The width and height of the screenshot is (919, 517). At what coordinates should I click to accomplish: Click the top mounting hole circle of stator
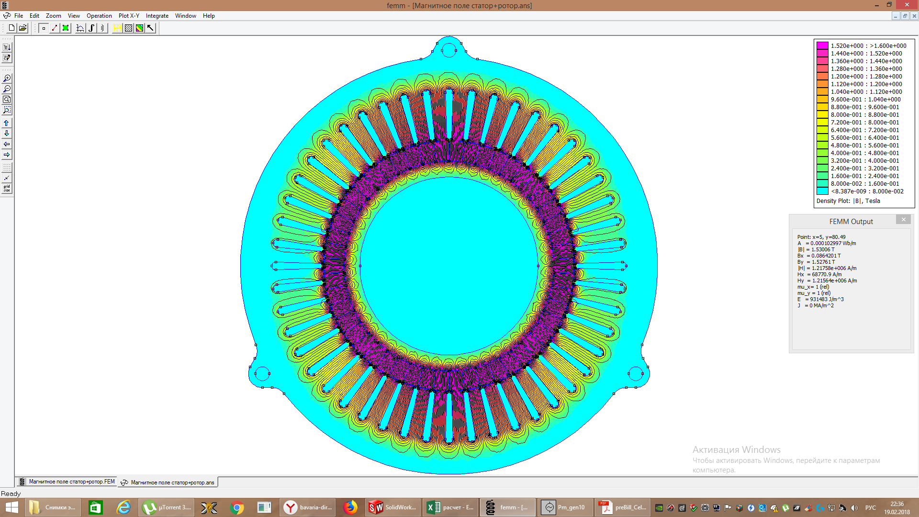pos(448,50)
